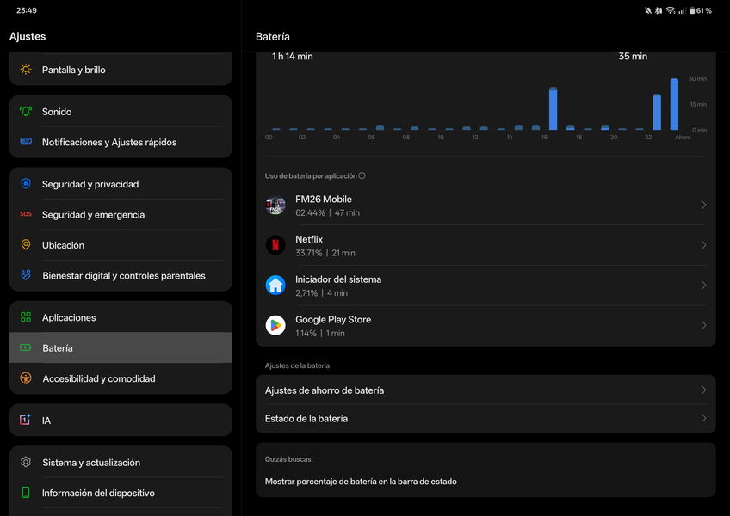Tap the FM26 Mobile app icon

click(275, 206)
